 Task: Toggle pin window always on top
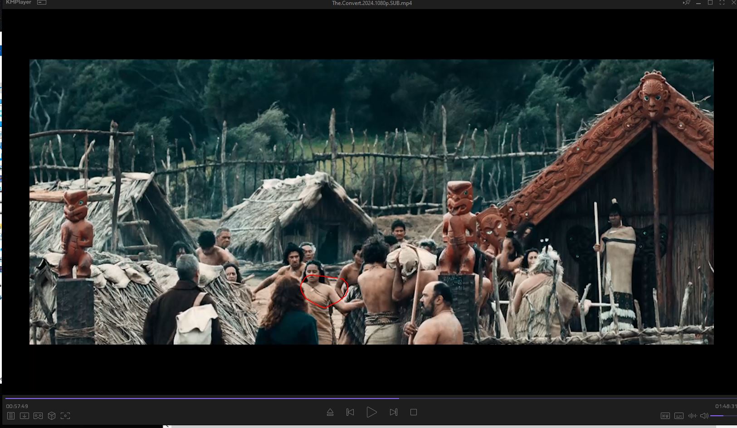pos(686,3)
